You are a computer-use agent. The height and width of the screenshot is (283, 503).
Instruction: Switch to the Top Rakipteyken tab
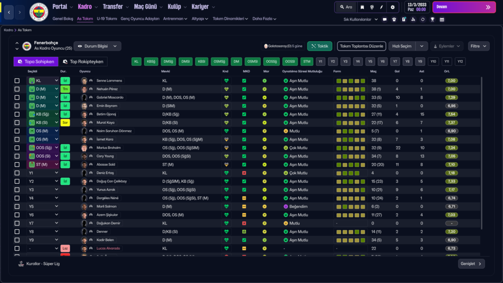point(84,62)
